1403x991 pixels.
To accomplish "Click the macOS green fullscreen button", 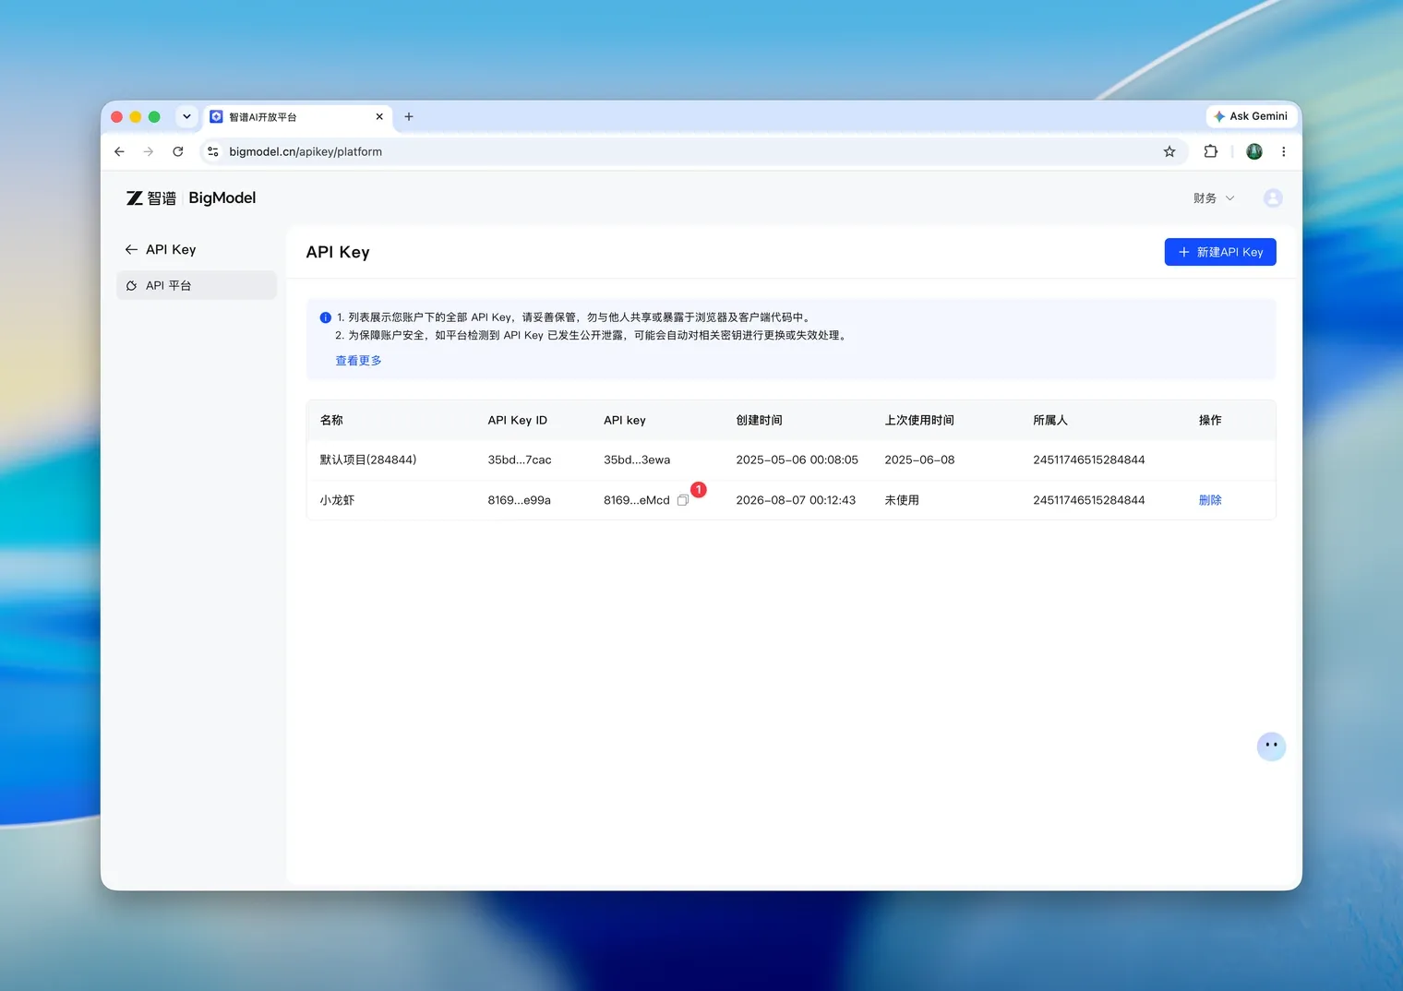I will point(154,117).
